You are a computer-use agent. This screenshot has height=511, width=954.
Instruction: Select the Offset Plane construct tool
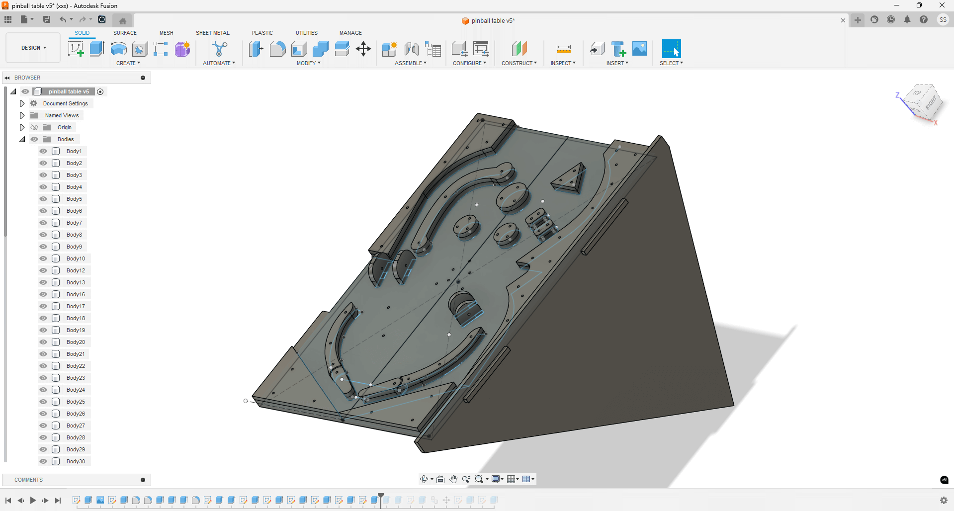pyautogui.click(x=519, y=49)
